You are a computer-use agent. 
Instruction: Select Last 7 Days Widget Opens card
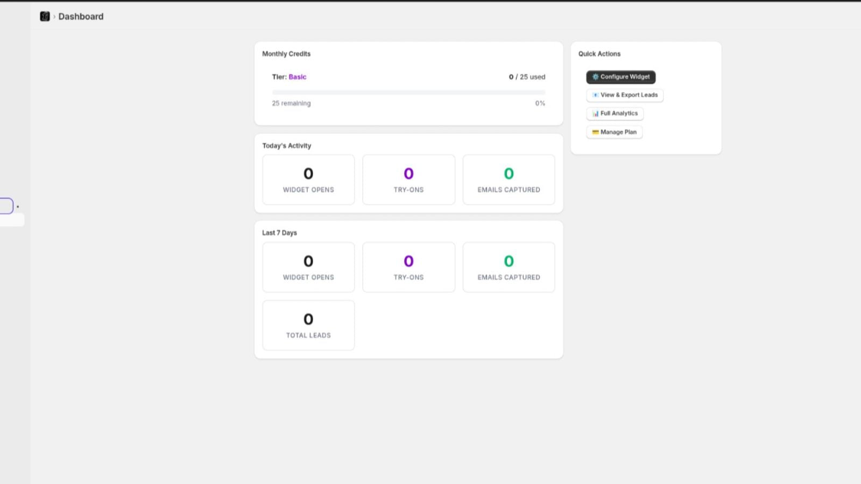(x=308, y=267)
